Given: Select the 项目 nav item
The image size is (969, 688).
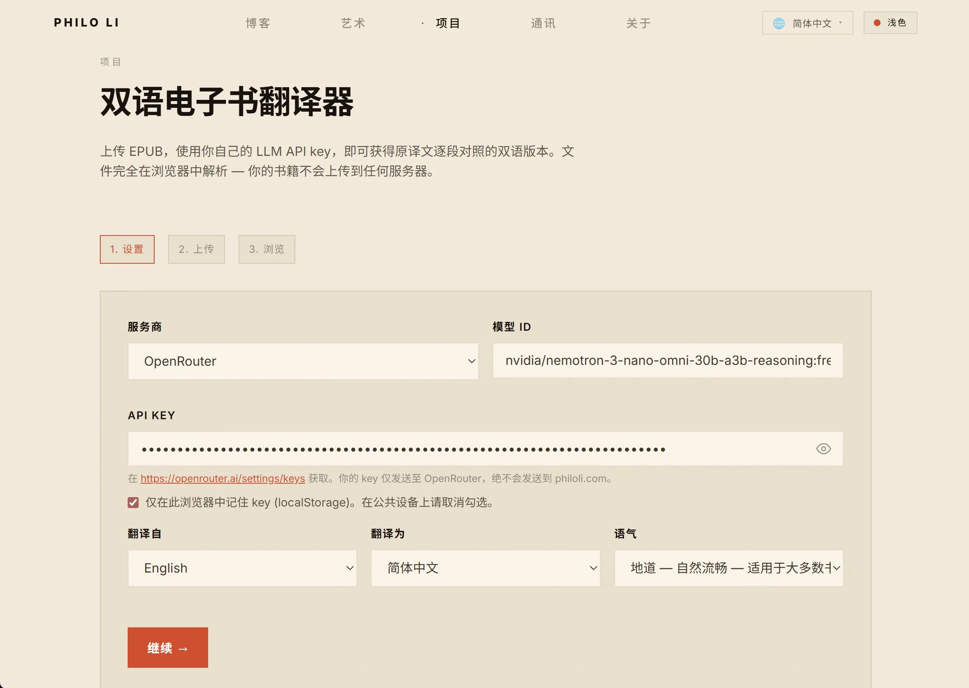Looking at the screenshot, I should pos(448,23).
